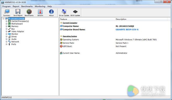Expand the Memory node
This screenshot has height=100, width=172.
(x=7, y=26)
